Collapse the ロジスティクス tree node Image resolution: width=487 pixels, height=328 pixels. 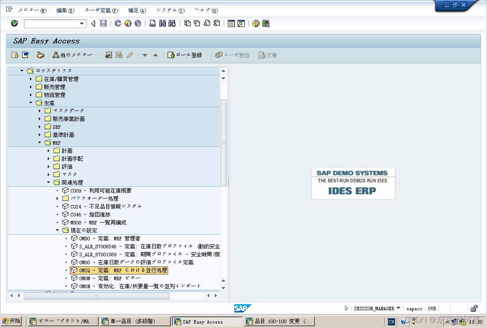pos(22,70)
